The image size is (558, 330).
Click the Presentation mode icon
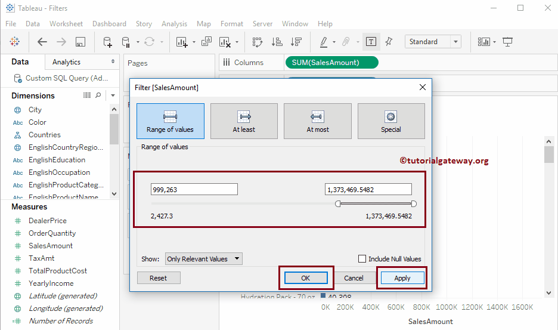coord(508,42)
